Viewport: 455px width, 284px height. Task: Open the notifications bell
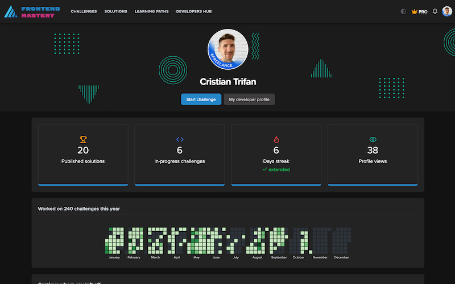[x=435, y=11]
